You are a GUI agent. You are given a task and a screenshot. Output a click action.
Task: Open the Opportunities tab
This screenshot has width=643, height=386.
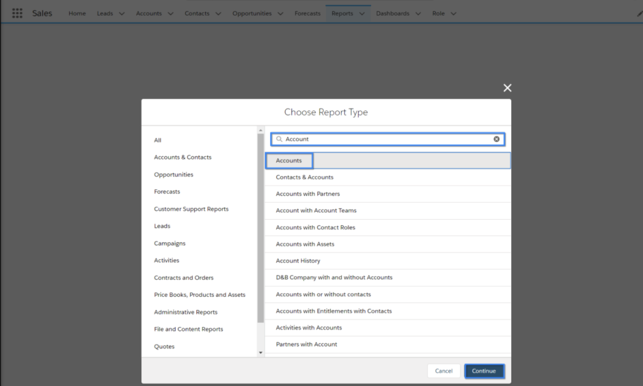tap(252, 14)
